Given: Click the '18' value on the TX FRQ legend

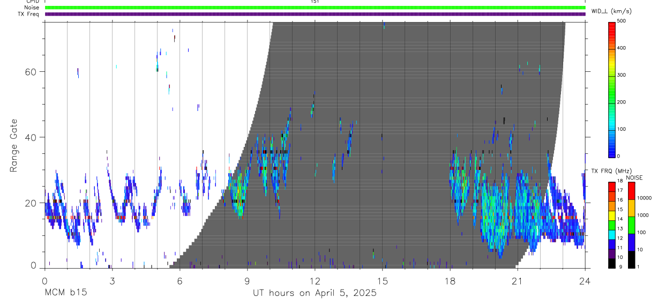Looking at the screenshot, I should 620,182.
